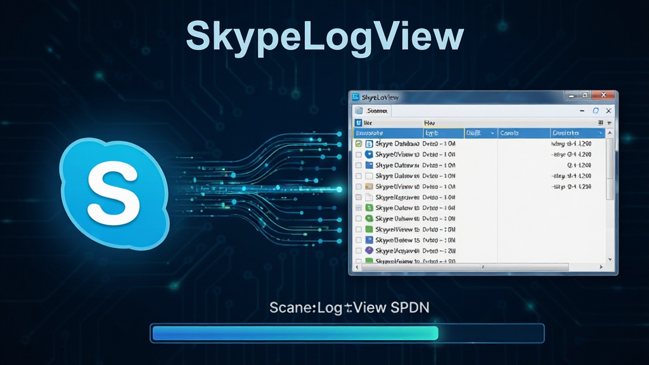Open the dropdown arrow on the third column header
The height and width of the screenshot is (365, 649).
pyautogui.click(x=492, y=133)
